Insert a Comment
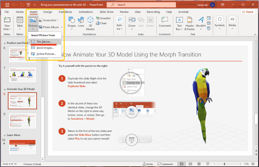 click(x=165, y=22)
